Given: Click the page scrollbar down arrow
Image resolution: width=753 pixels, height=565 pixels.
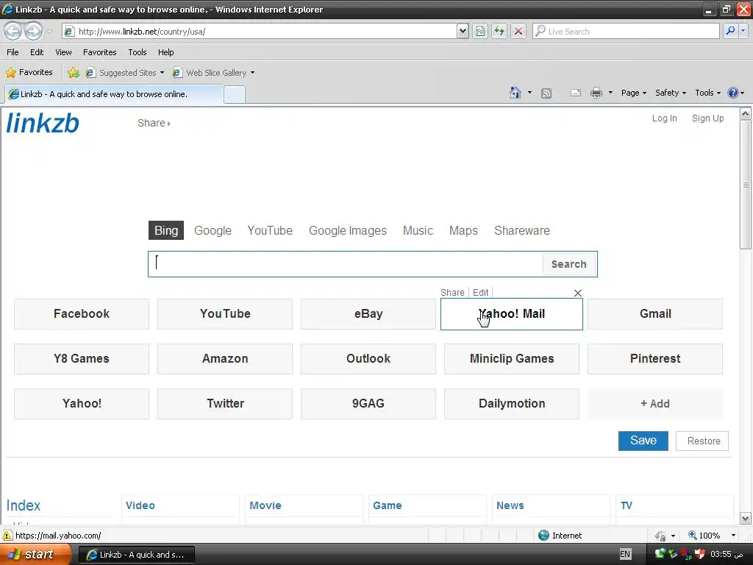Looking at the screenshot, I should pos(746,518).
